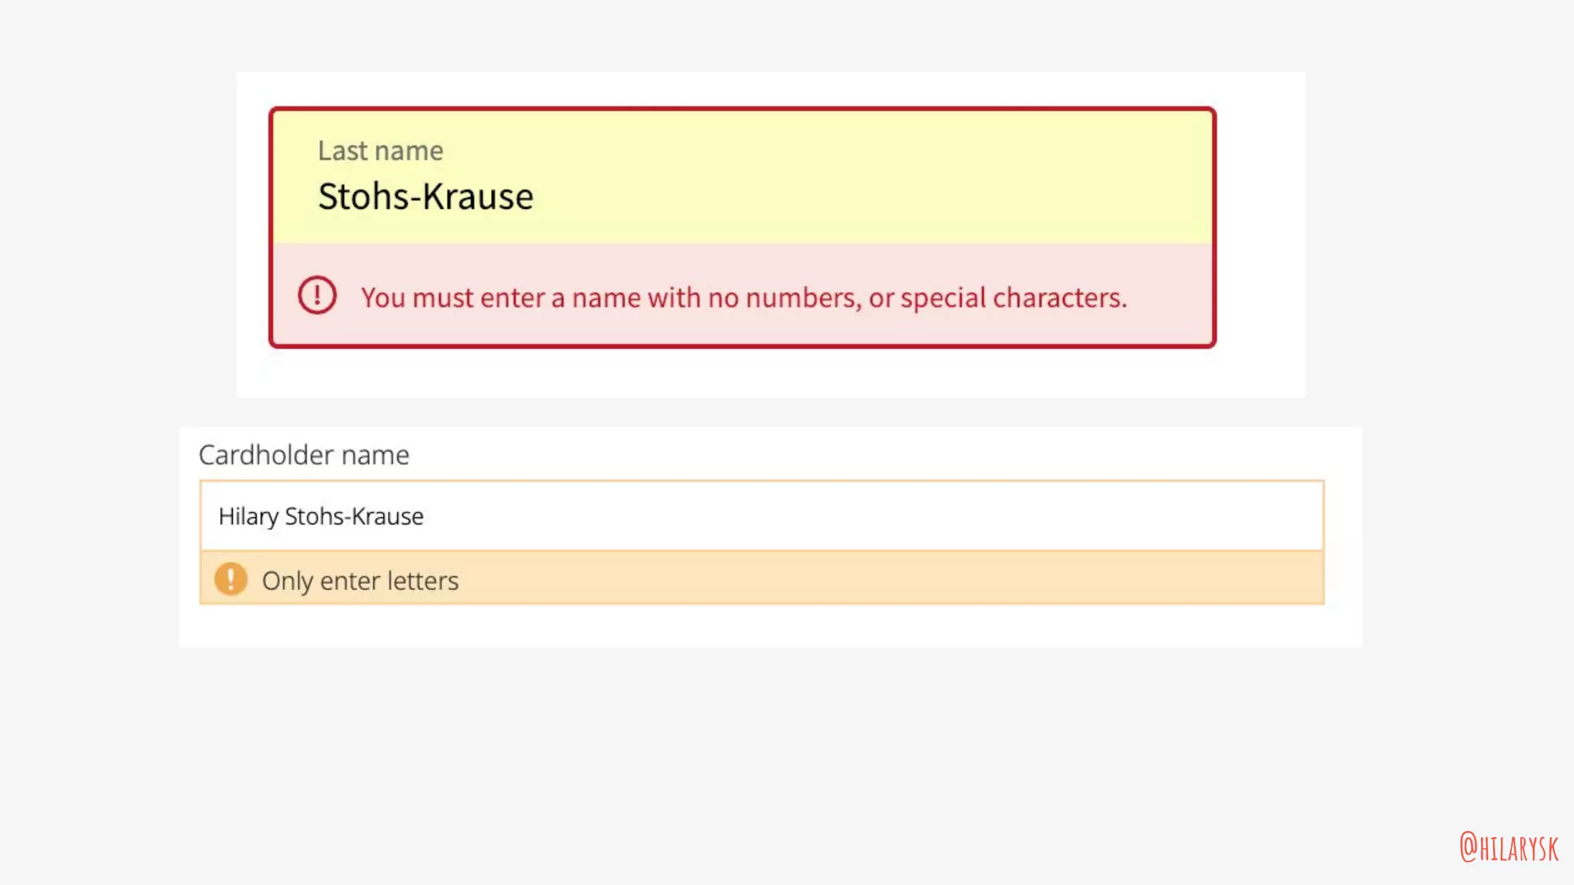Image resolution: width=1574 pixels, height=885 pixels.
Task: Focus the Cardholder name input field
Action: (x=761, y=516)
